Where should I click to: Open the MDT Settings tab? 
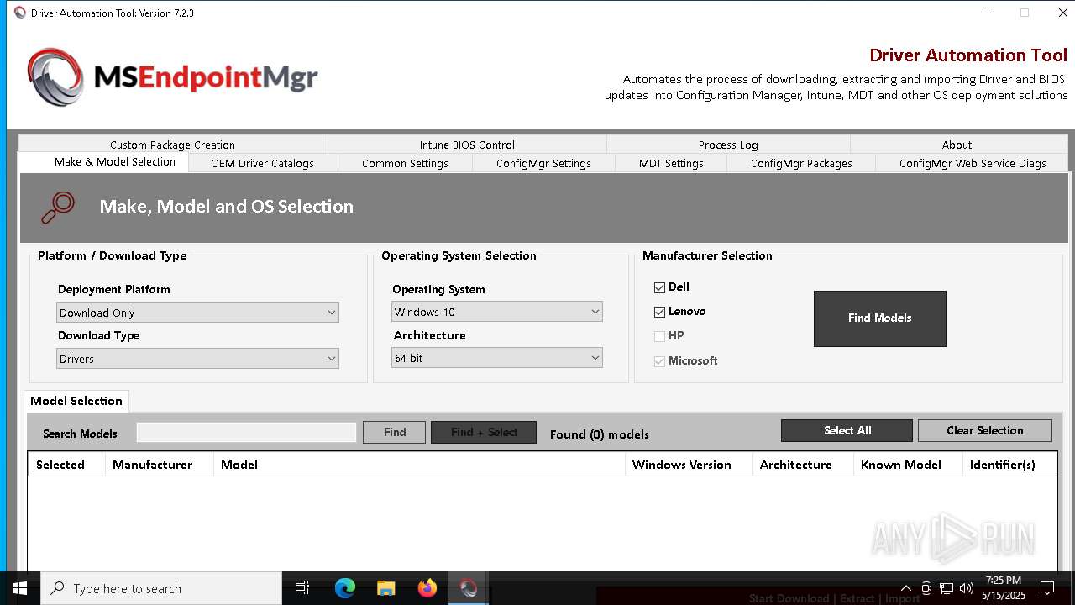(x=671, y=164)
